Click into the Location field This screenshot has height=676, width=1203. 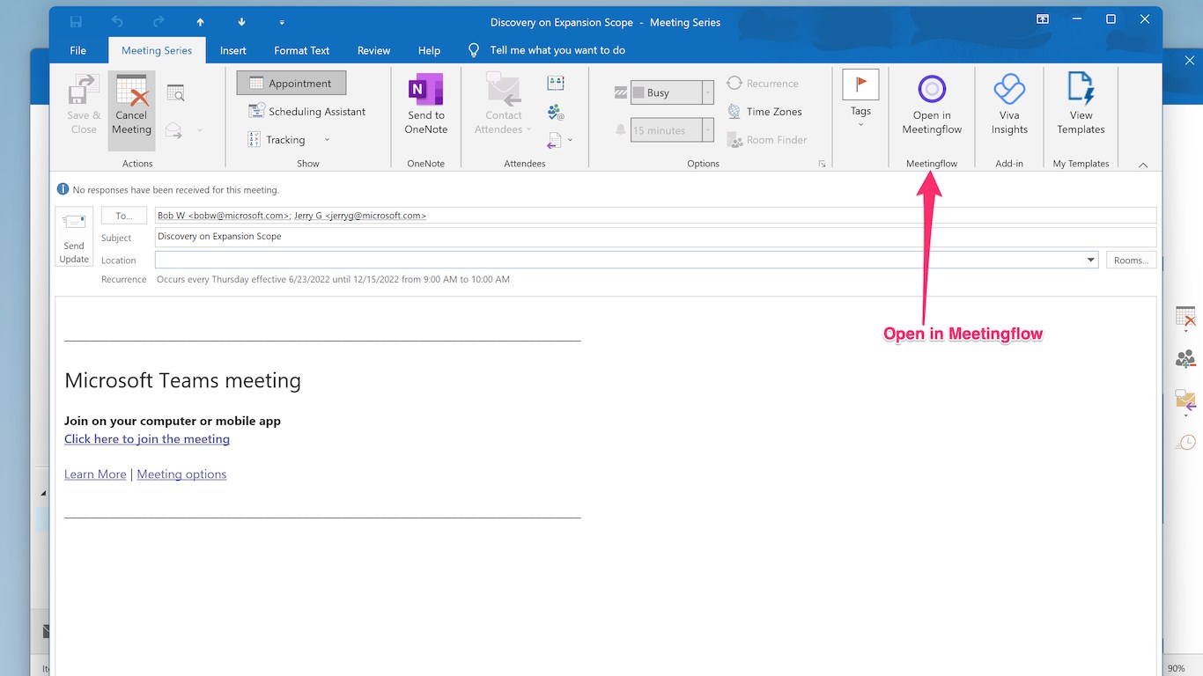coord(620,260)
